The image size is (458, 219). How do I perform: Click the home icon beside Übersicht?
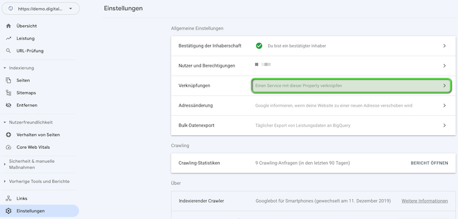tap(9, 26)
